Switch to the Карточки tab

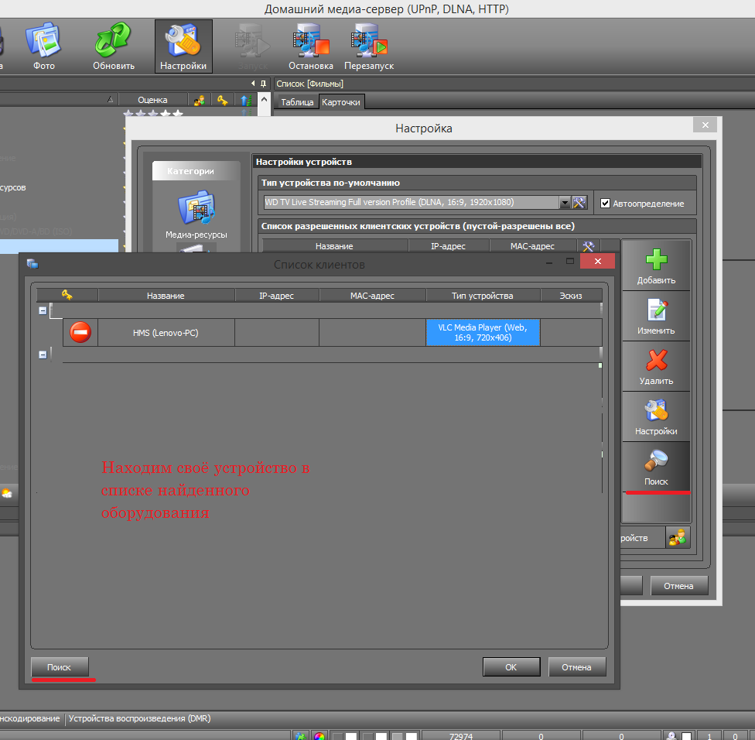[x=340, y=102]
